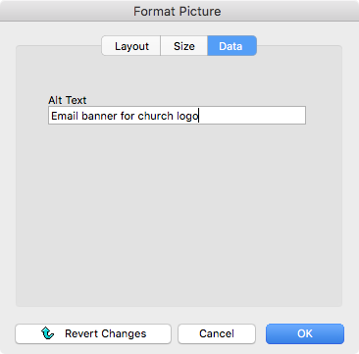
Task: Switch to the Size tab
Action: (184, 46)
